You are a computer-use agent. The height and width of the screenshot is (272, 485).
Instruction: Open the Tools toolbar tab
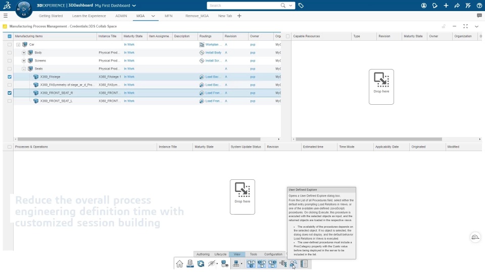253,254
